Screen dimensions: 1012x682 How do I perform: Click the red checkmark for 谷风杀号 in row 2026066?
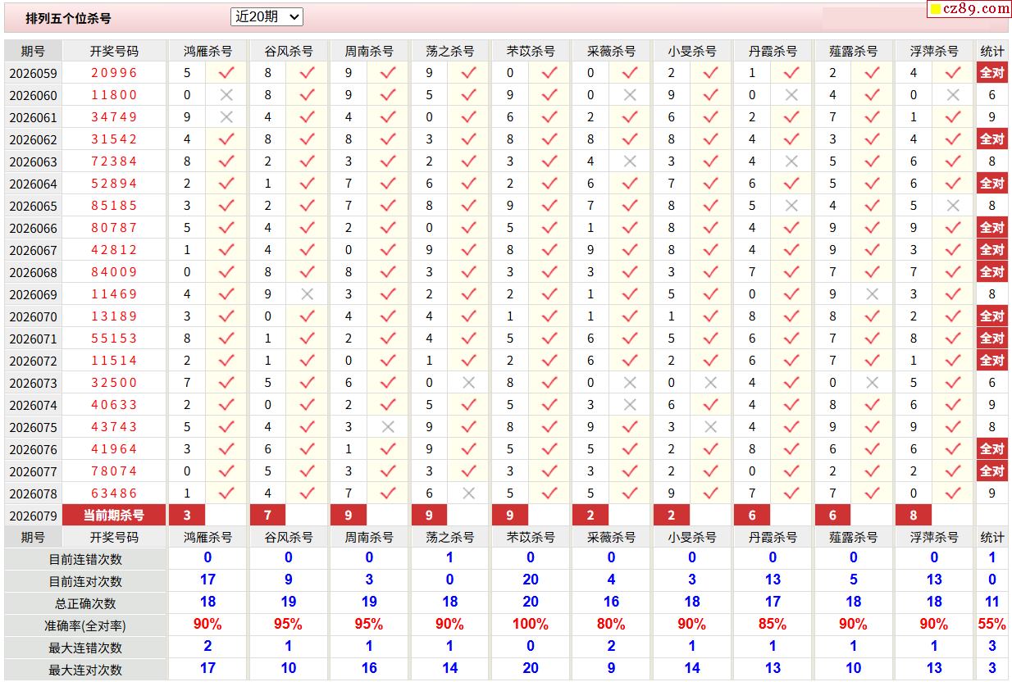pyautogui.click(x=308, y=228)
